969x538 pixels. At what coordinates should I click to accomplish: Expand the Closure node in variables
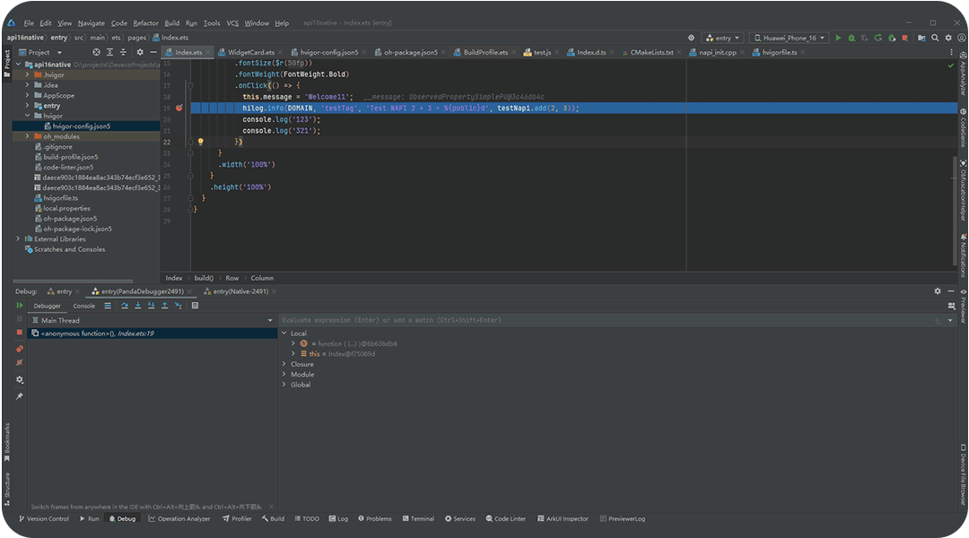pyautogui.click(x=285, y=364)
